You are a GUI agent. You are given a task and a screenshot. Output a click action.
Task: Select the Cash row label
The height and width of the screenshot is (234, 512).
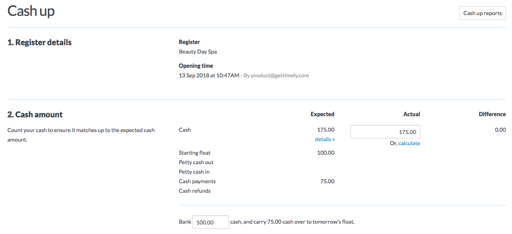pyautogui.click(x=184, y=129)
